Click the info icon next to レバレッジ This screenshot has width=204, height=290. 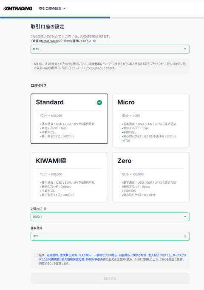click(45, 209)
